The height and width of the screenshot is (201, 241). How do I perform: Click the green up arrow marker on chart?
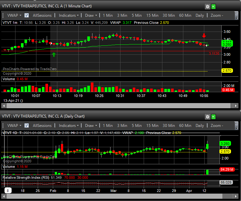coord(54,54)
